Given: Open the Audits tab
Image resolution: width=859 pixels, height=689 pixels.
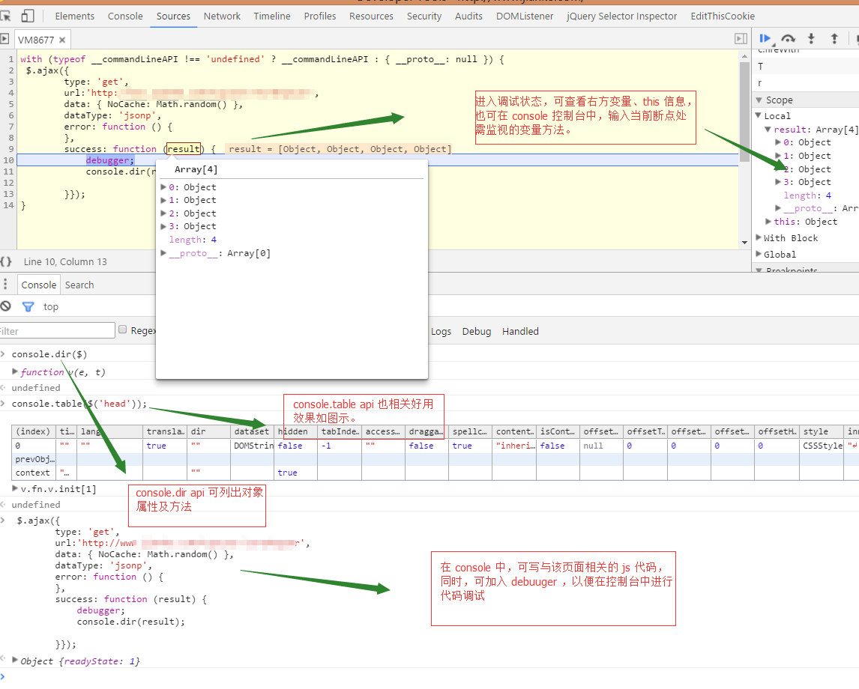Looking at the screenshot, I should tap(468, 16).
